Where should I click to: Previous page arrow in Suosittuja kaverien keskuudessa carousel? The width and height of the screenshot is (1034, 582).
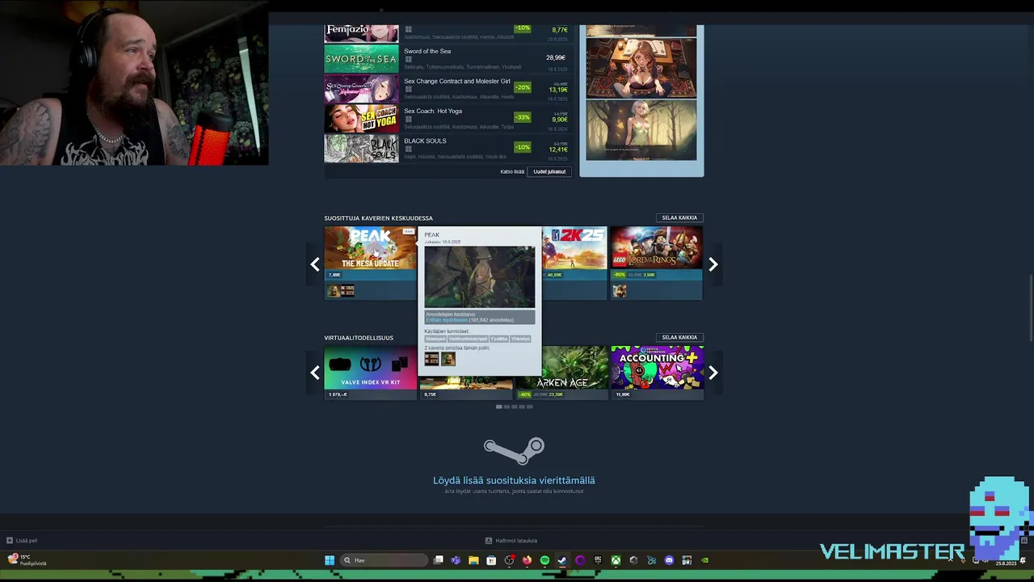(x=315, y=264)
